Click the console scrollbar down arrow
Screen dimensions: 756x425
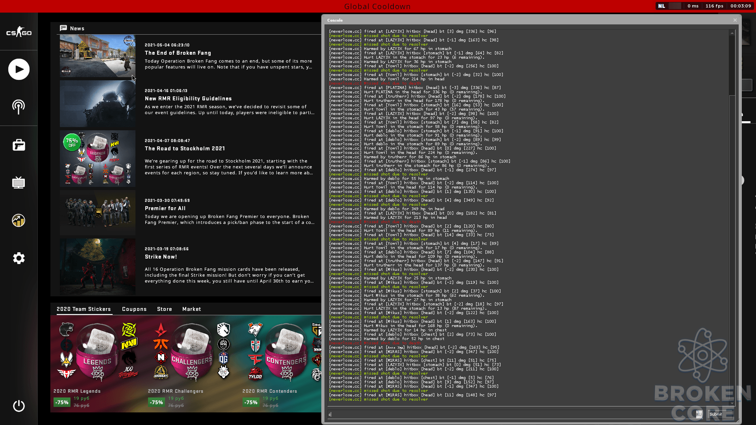[732, 403]
